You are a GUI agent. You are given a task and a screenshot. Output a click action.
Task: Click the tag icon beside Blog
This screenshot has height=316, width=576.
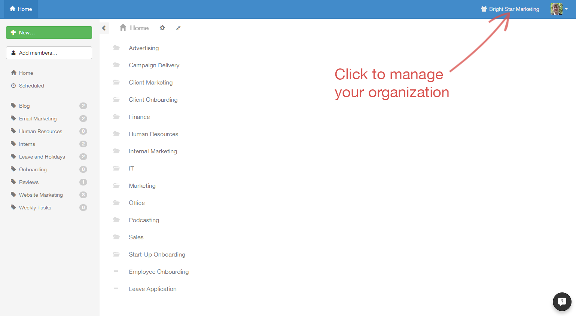click(x=13, y=106)
